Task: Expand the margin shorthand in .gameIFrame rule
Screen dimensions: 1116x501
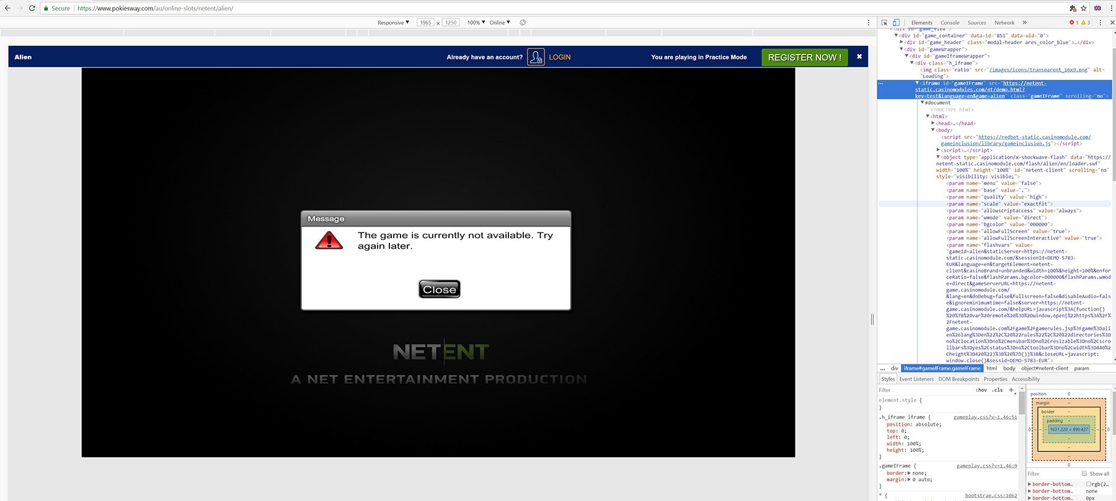Action: tap(910, 479)
